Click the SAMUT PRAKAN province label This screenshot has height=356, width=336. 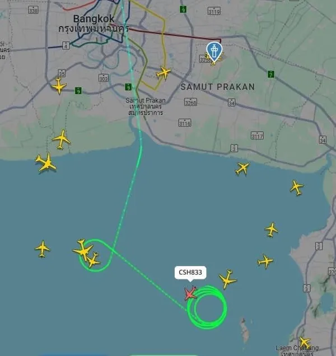(x=218, y=87)
